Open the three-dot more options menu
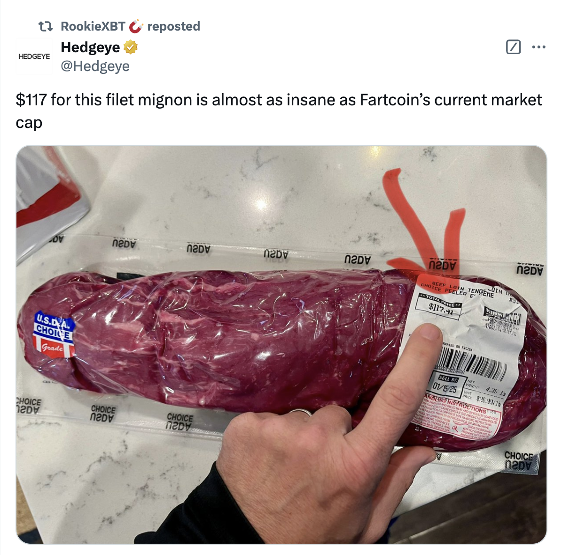This screenshot has width=562, height=555. [539, 47]
